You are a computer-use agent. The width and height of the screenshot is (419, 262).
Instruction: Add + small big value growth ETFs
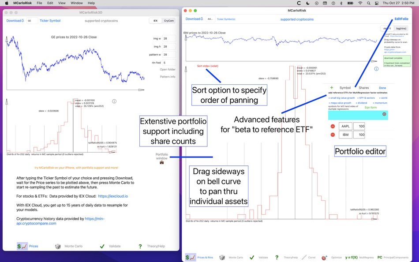click(341, 98)
